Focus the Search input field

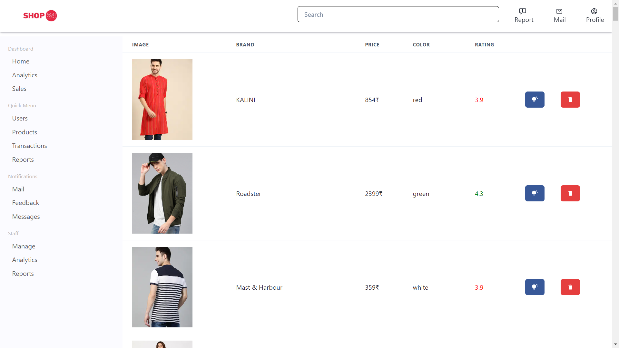pos(398,15)
